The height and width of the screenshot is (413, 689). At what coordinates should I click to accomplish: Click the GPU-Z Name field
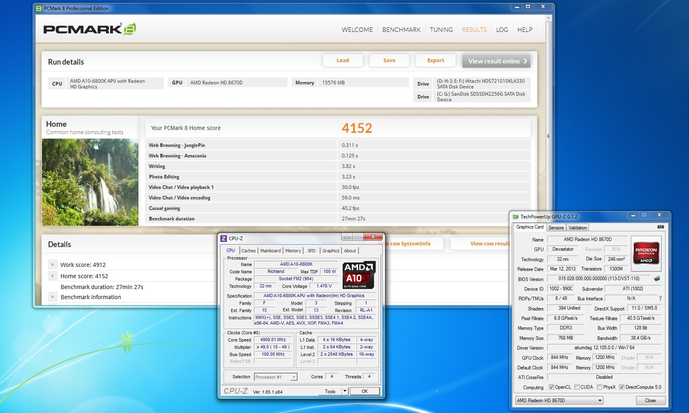587,239
